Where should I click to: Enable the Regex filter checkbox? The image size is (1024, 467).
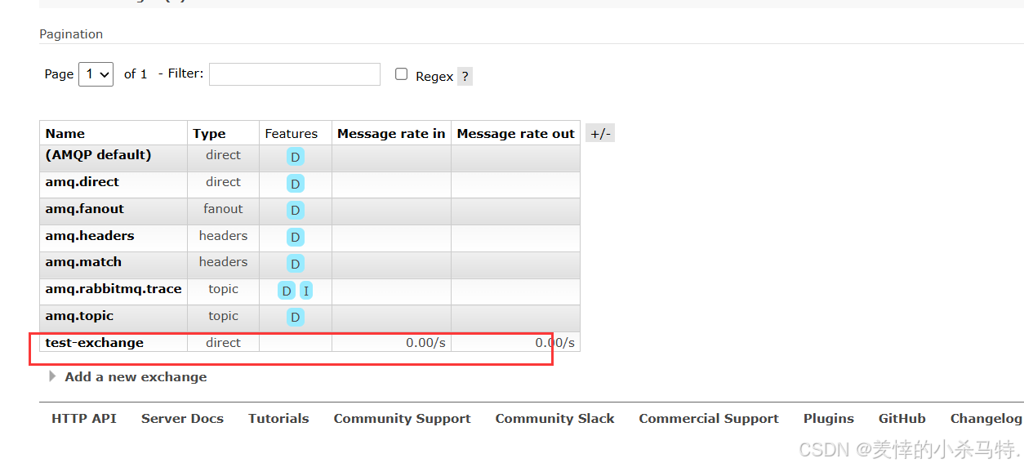[401, 74]
